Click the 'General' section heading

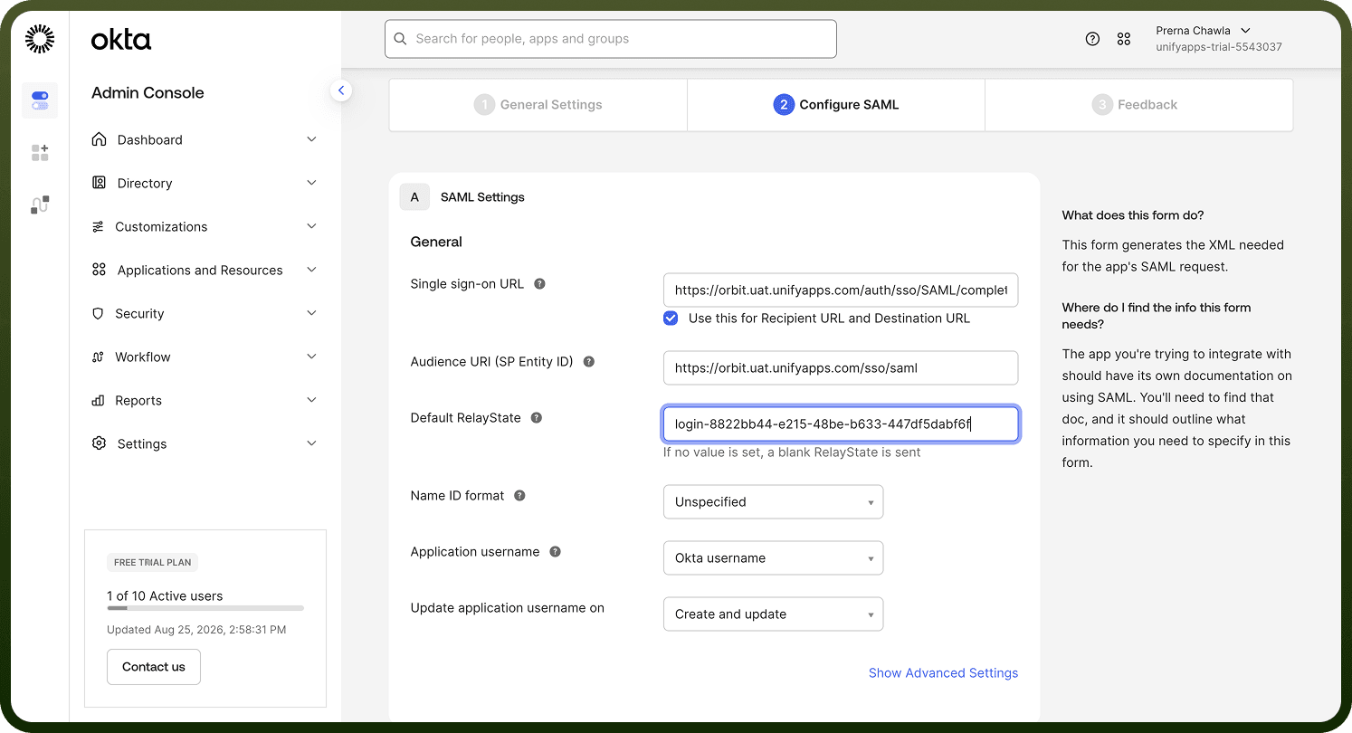click(436, 243)
